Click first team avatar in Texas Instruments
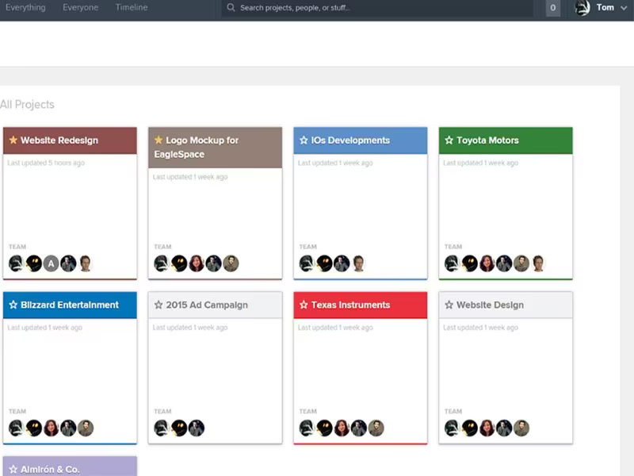The height and width of the screenshot is (476, 634). click(x=307, y=428)
